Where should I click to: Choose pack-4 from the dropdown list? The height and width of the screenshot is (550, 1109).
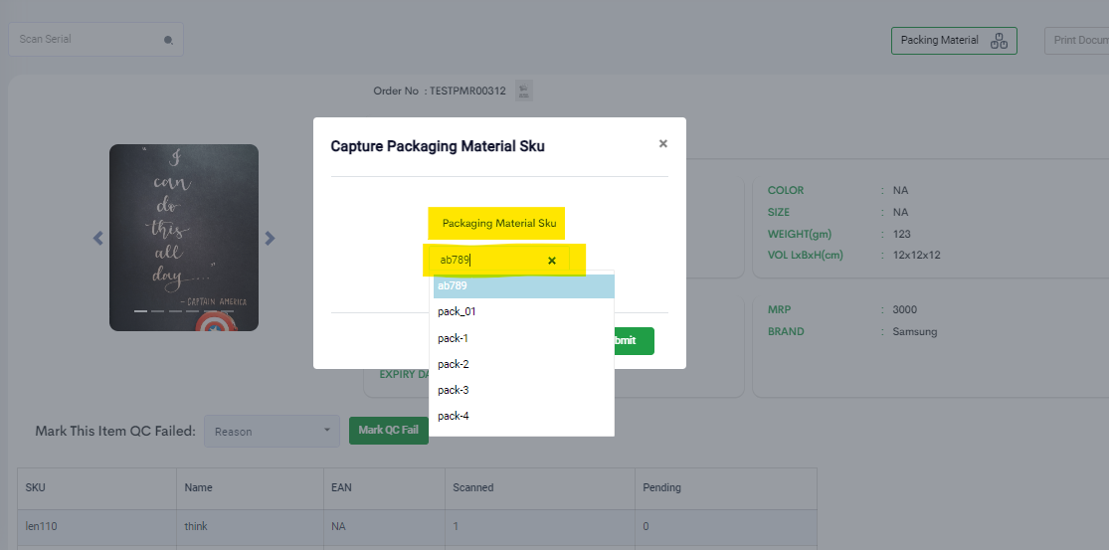point(523,416)
